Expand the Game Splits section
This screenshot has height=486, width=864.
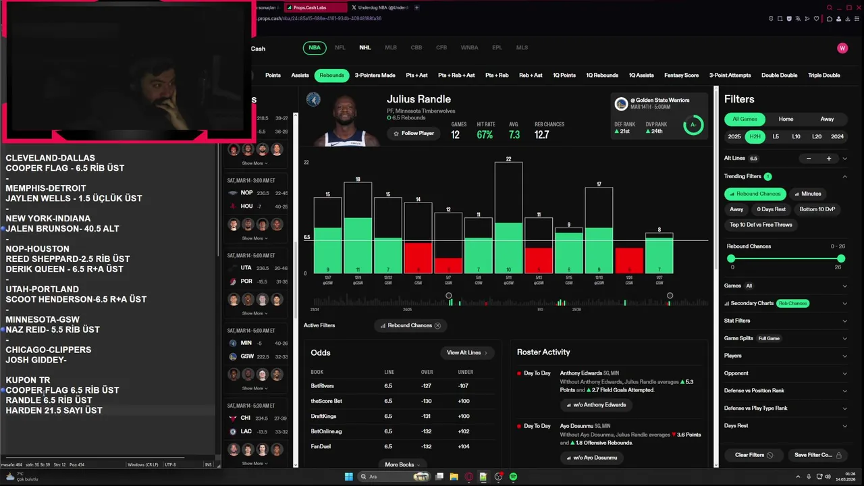click(844, 338)
